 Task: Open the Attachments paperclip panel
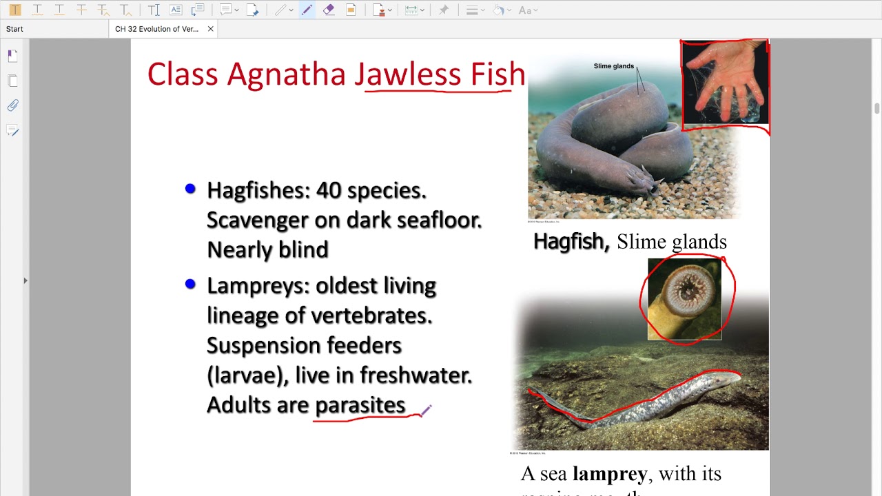[x=13, y=105]
